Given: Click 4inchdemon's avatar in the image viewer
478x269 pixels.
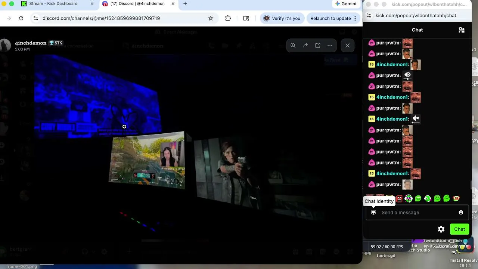Looking at the screenshot, I should tap(5, 45).
